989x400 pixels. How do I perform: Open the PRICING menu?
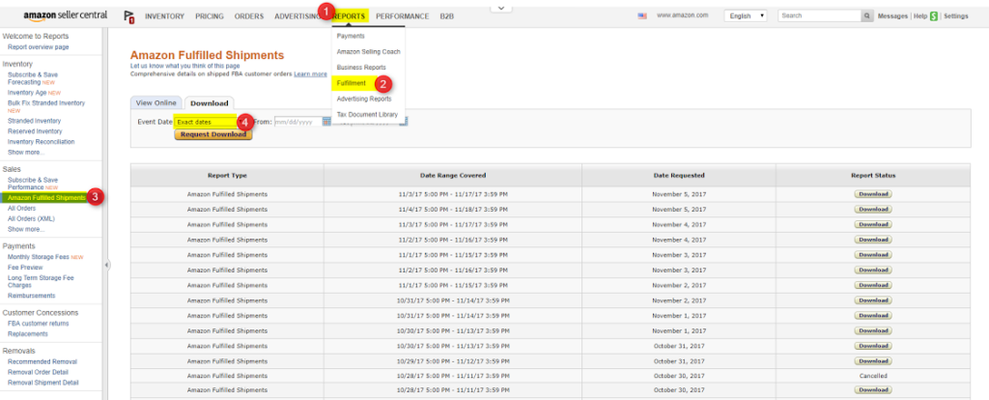[210, 16]
